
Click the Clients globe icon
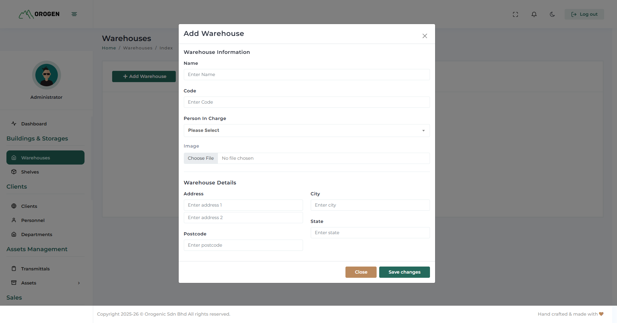pos(14,206)
